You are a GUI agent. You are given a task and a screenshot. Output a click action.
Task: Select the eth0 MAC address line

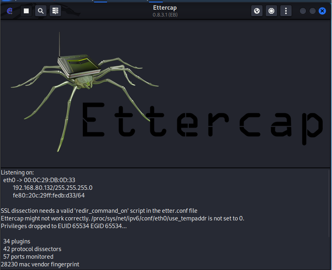(x=39, y=180)
